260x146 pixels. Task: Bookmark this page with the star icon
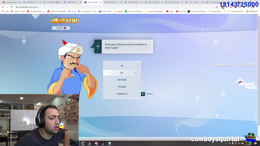217,7
